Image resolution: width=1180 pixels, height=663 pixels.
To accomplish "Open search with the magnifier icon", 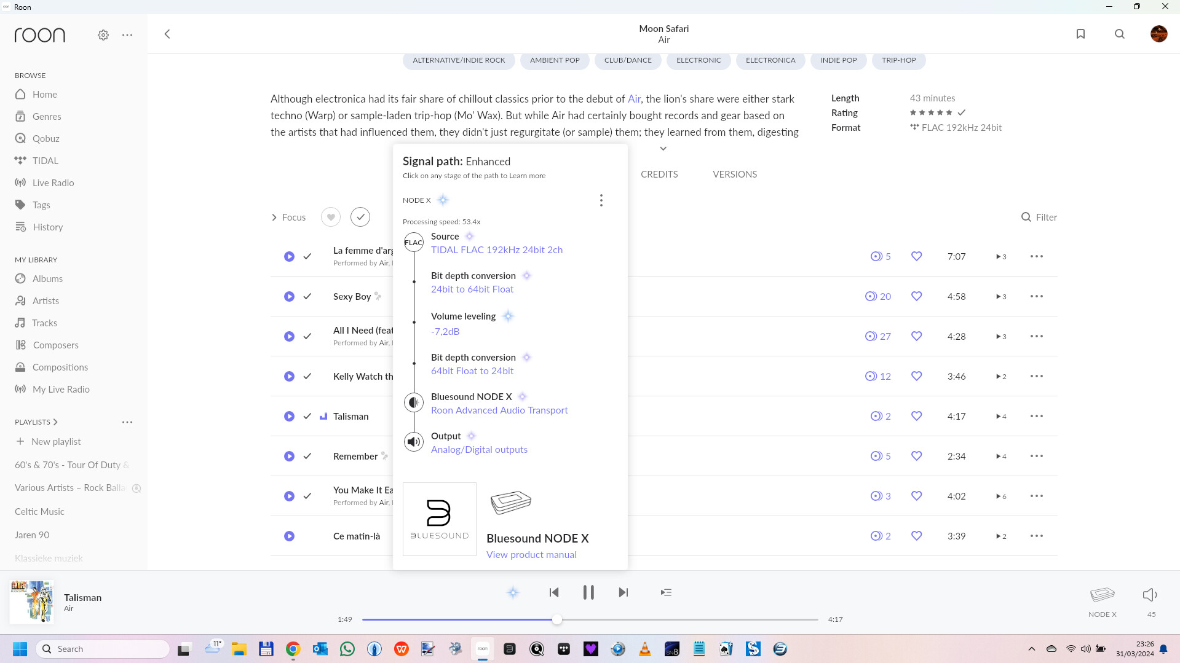I will (x=1120, y=34).
